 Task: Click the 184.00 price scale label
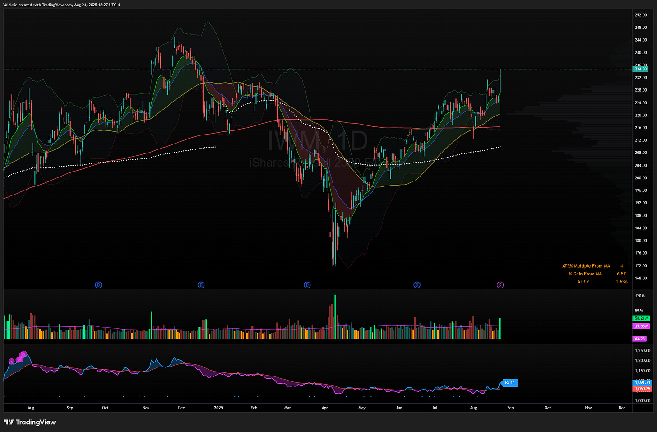[641, 228]
